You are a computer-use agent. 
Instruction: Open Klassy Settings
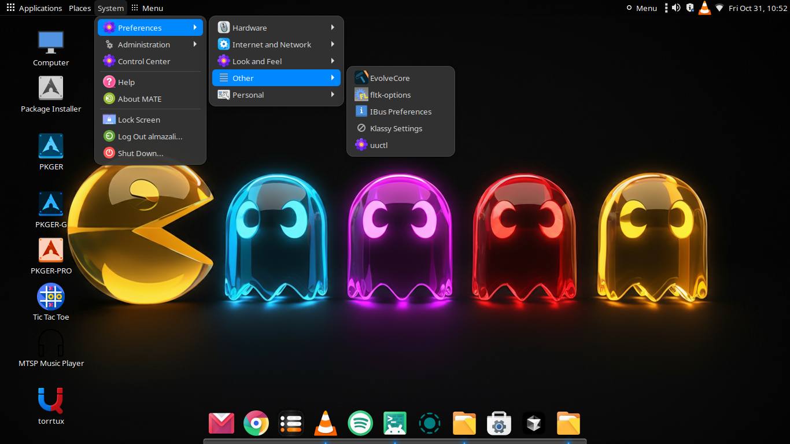[x=400, y=128]
